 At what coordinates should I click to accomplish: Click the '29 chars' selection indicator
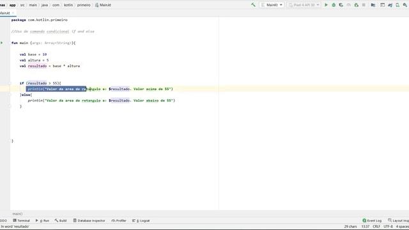pyautogui.click(x=350, y=227)
